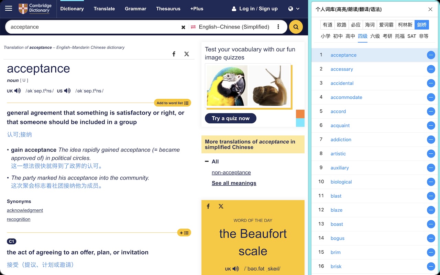Select the 柯林斯 dictionary source

point(405,25)
